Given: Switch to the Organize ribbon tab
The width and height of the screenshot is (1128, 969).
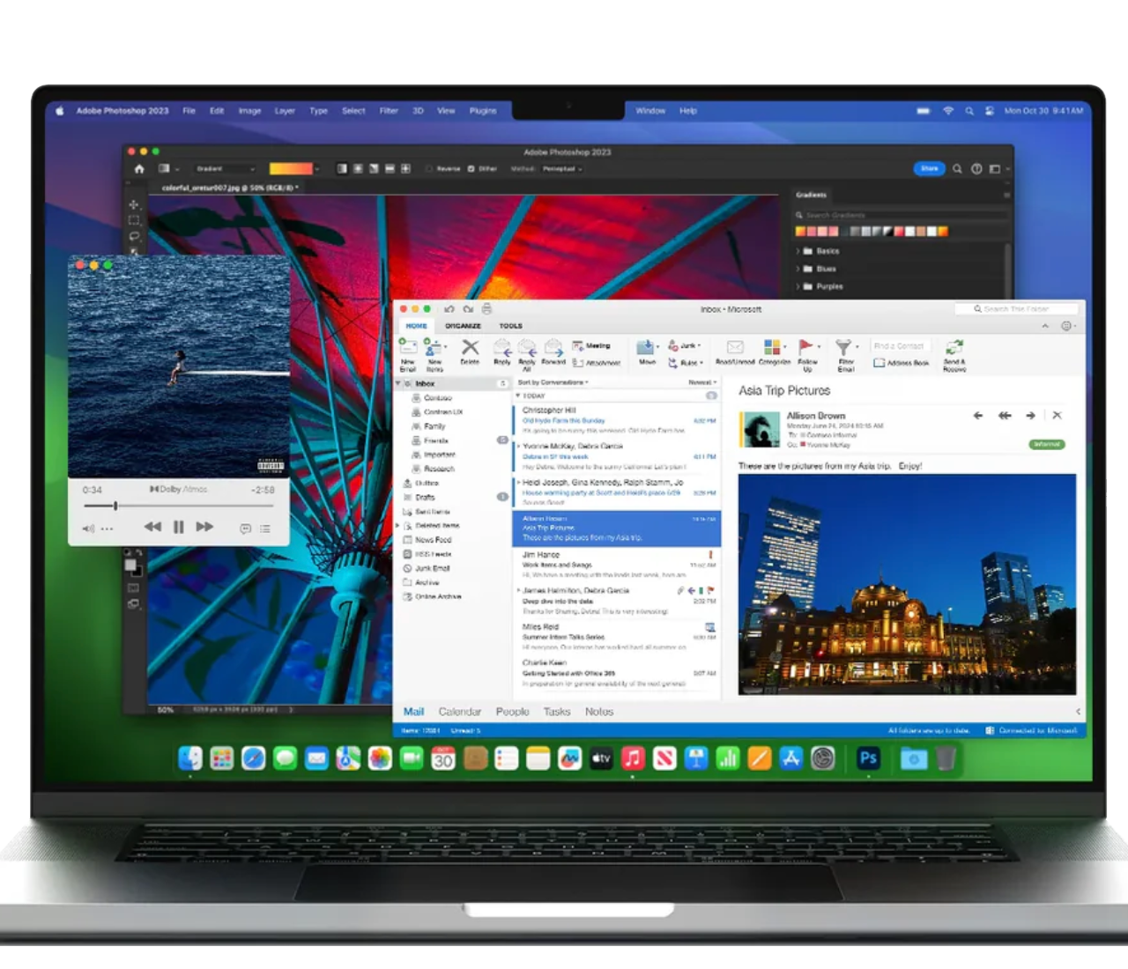Looking at the screenshot, I should (x=464, y=325).
